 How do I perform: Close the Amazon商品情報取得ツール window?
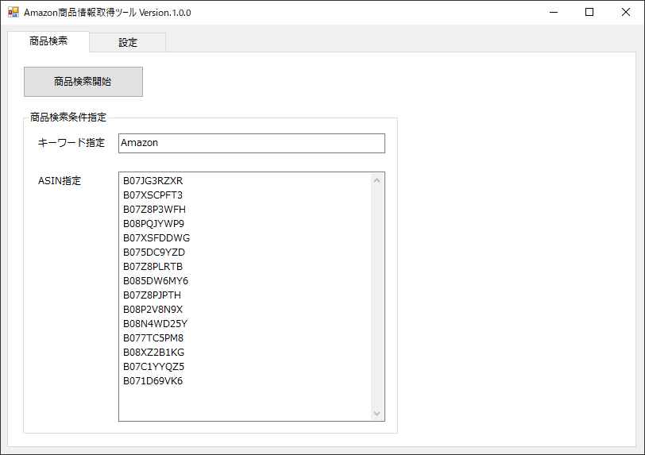pos(626,13)
